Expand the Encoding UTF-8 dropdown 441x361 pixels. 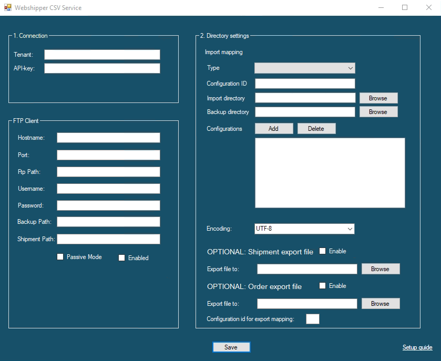pyautogui.click(x=305, y=229)
